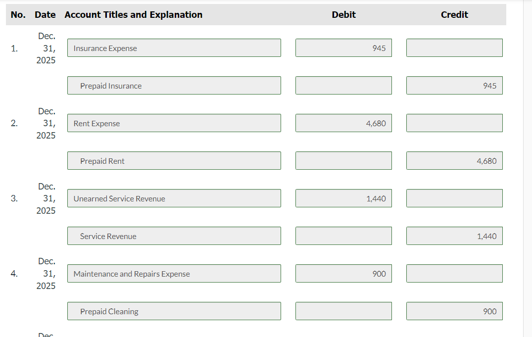
Task: Click the Maintenance and Repairs Expense field
Action: pyautogui.click(x=174, y=274)
